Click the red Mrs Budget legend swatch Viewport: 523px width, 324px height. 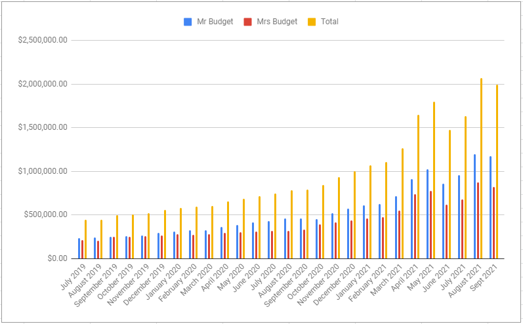247,22
